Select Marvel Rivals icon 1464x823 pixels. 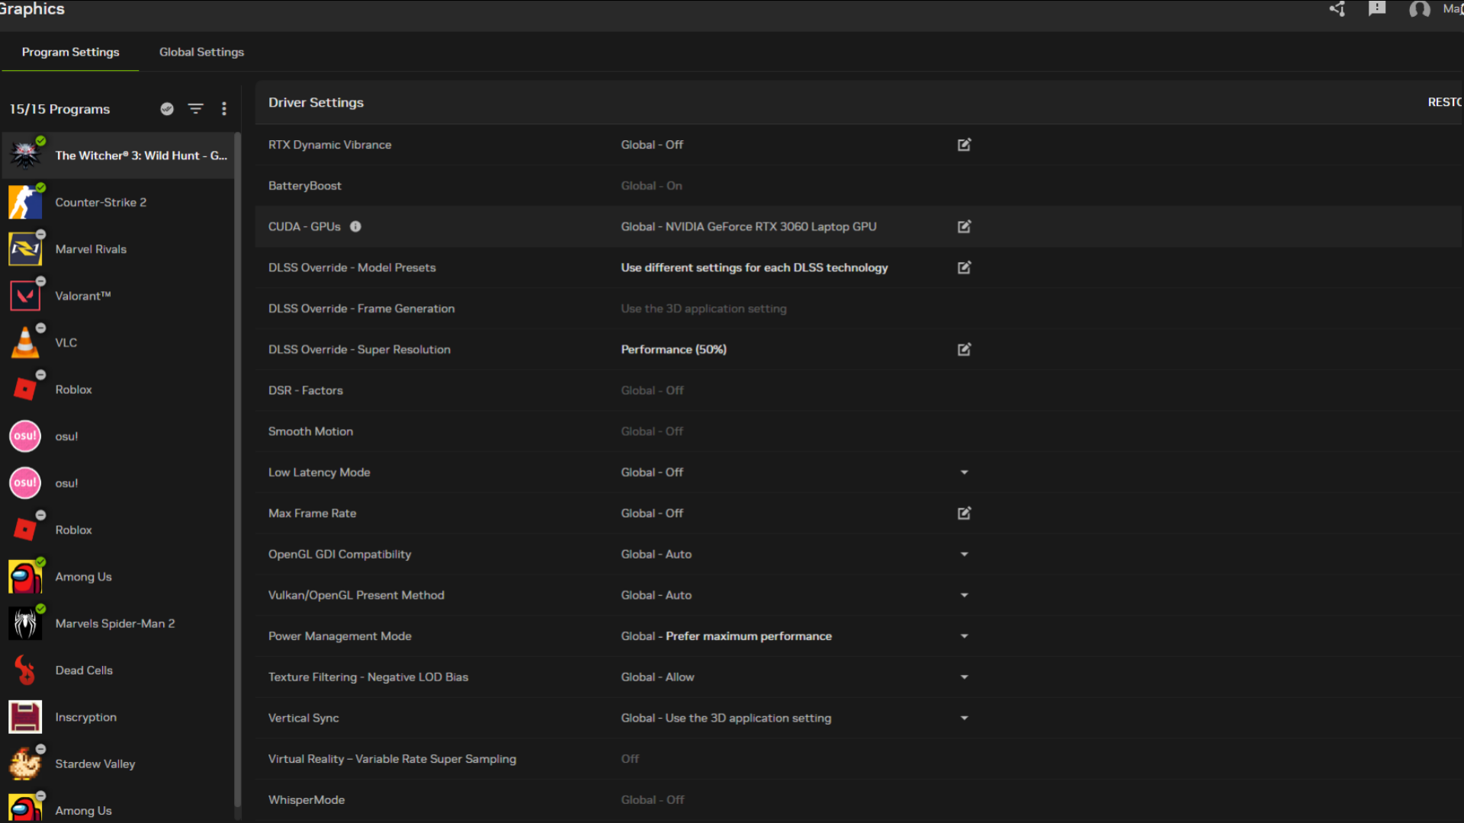tap(25, 249)
